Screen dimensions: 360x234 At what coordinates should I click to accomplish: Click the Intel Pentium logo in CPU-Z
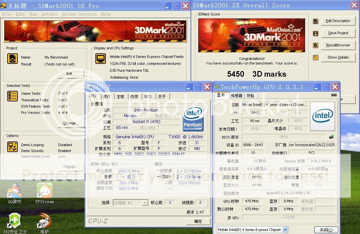[x=193, y=118]
